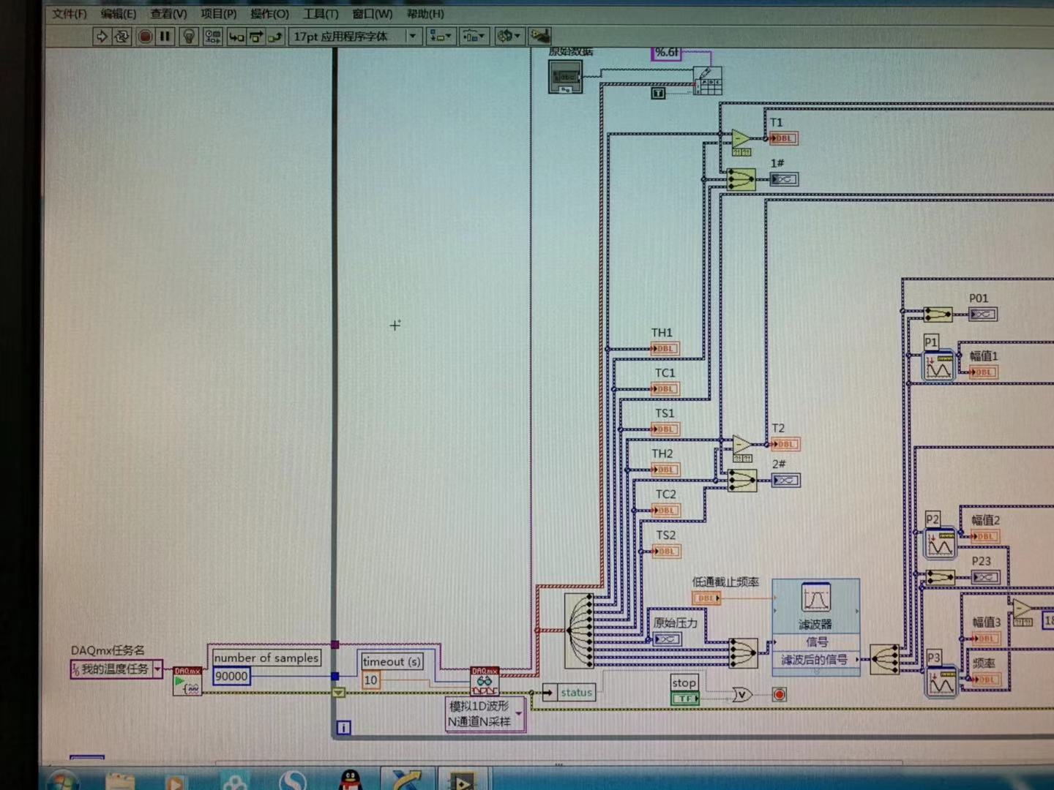Screen dimensions: 1054x790
Task: Click the Clean Up Diagram icon
Action: click(x=540, y=36)
